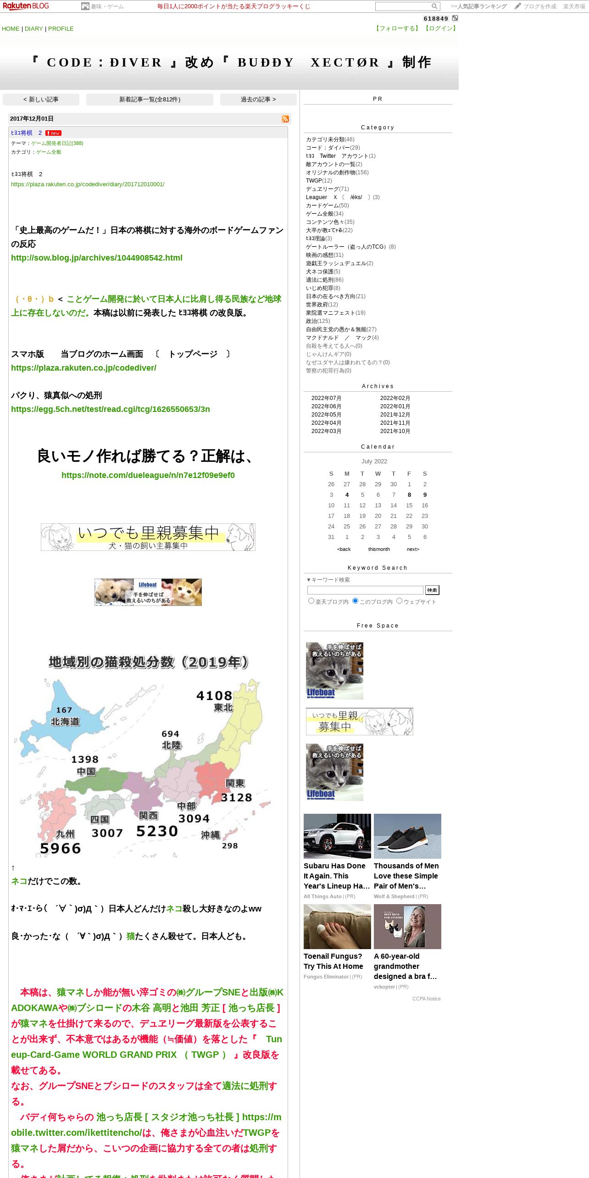Image resolution: width=589 pixels, height=1178 pixels.
Task: Click the red 'new' badge next to post title
Action: 53,133
